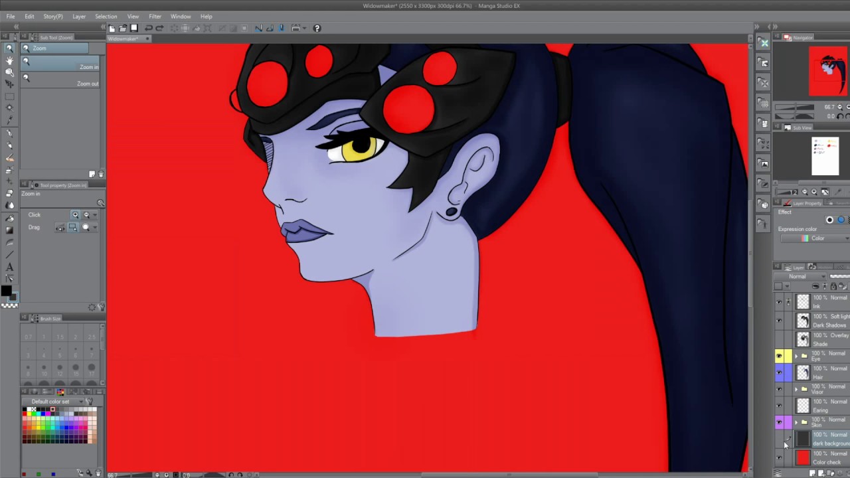
Task: Collapse the left sub tool palette dock
Action: [x=104, y=27]
